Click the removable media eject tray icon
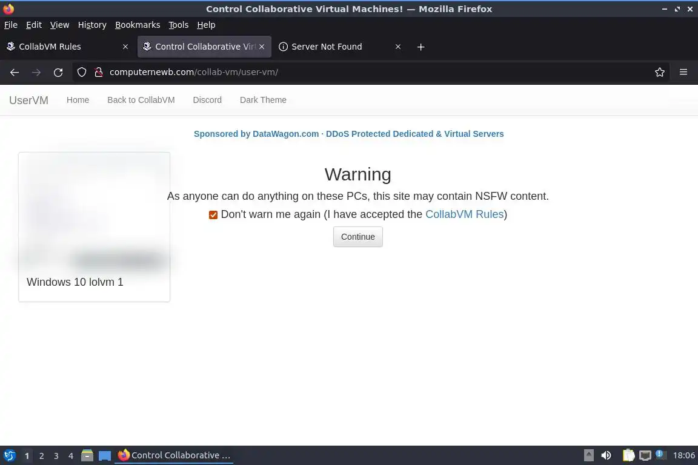Screen dimensions: 698x465 (588, 455)
